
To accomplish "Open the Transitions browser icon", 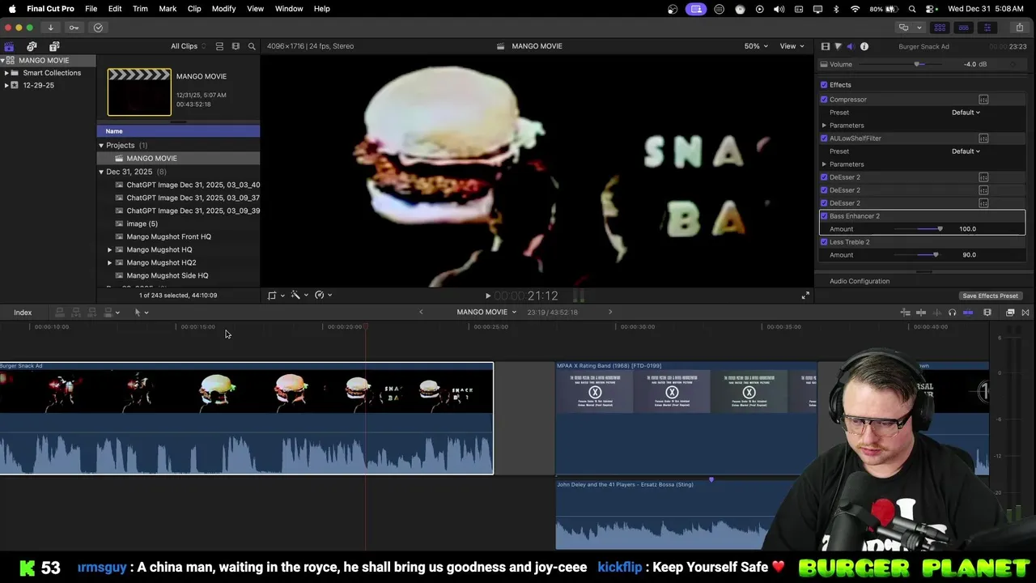I will coord(1025,313).
